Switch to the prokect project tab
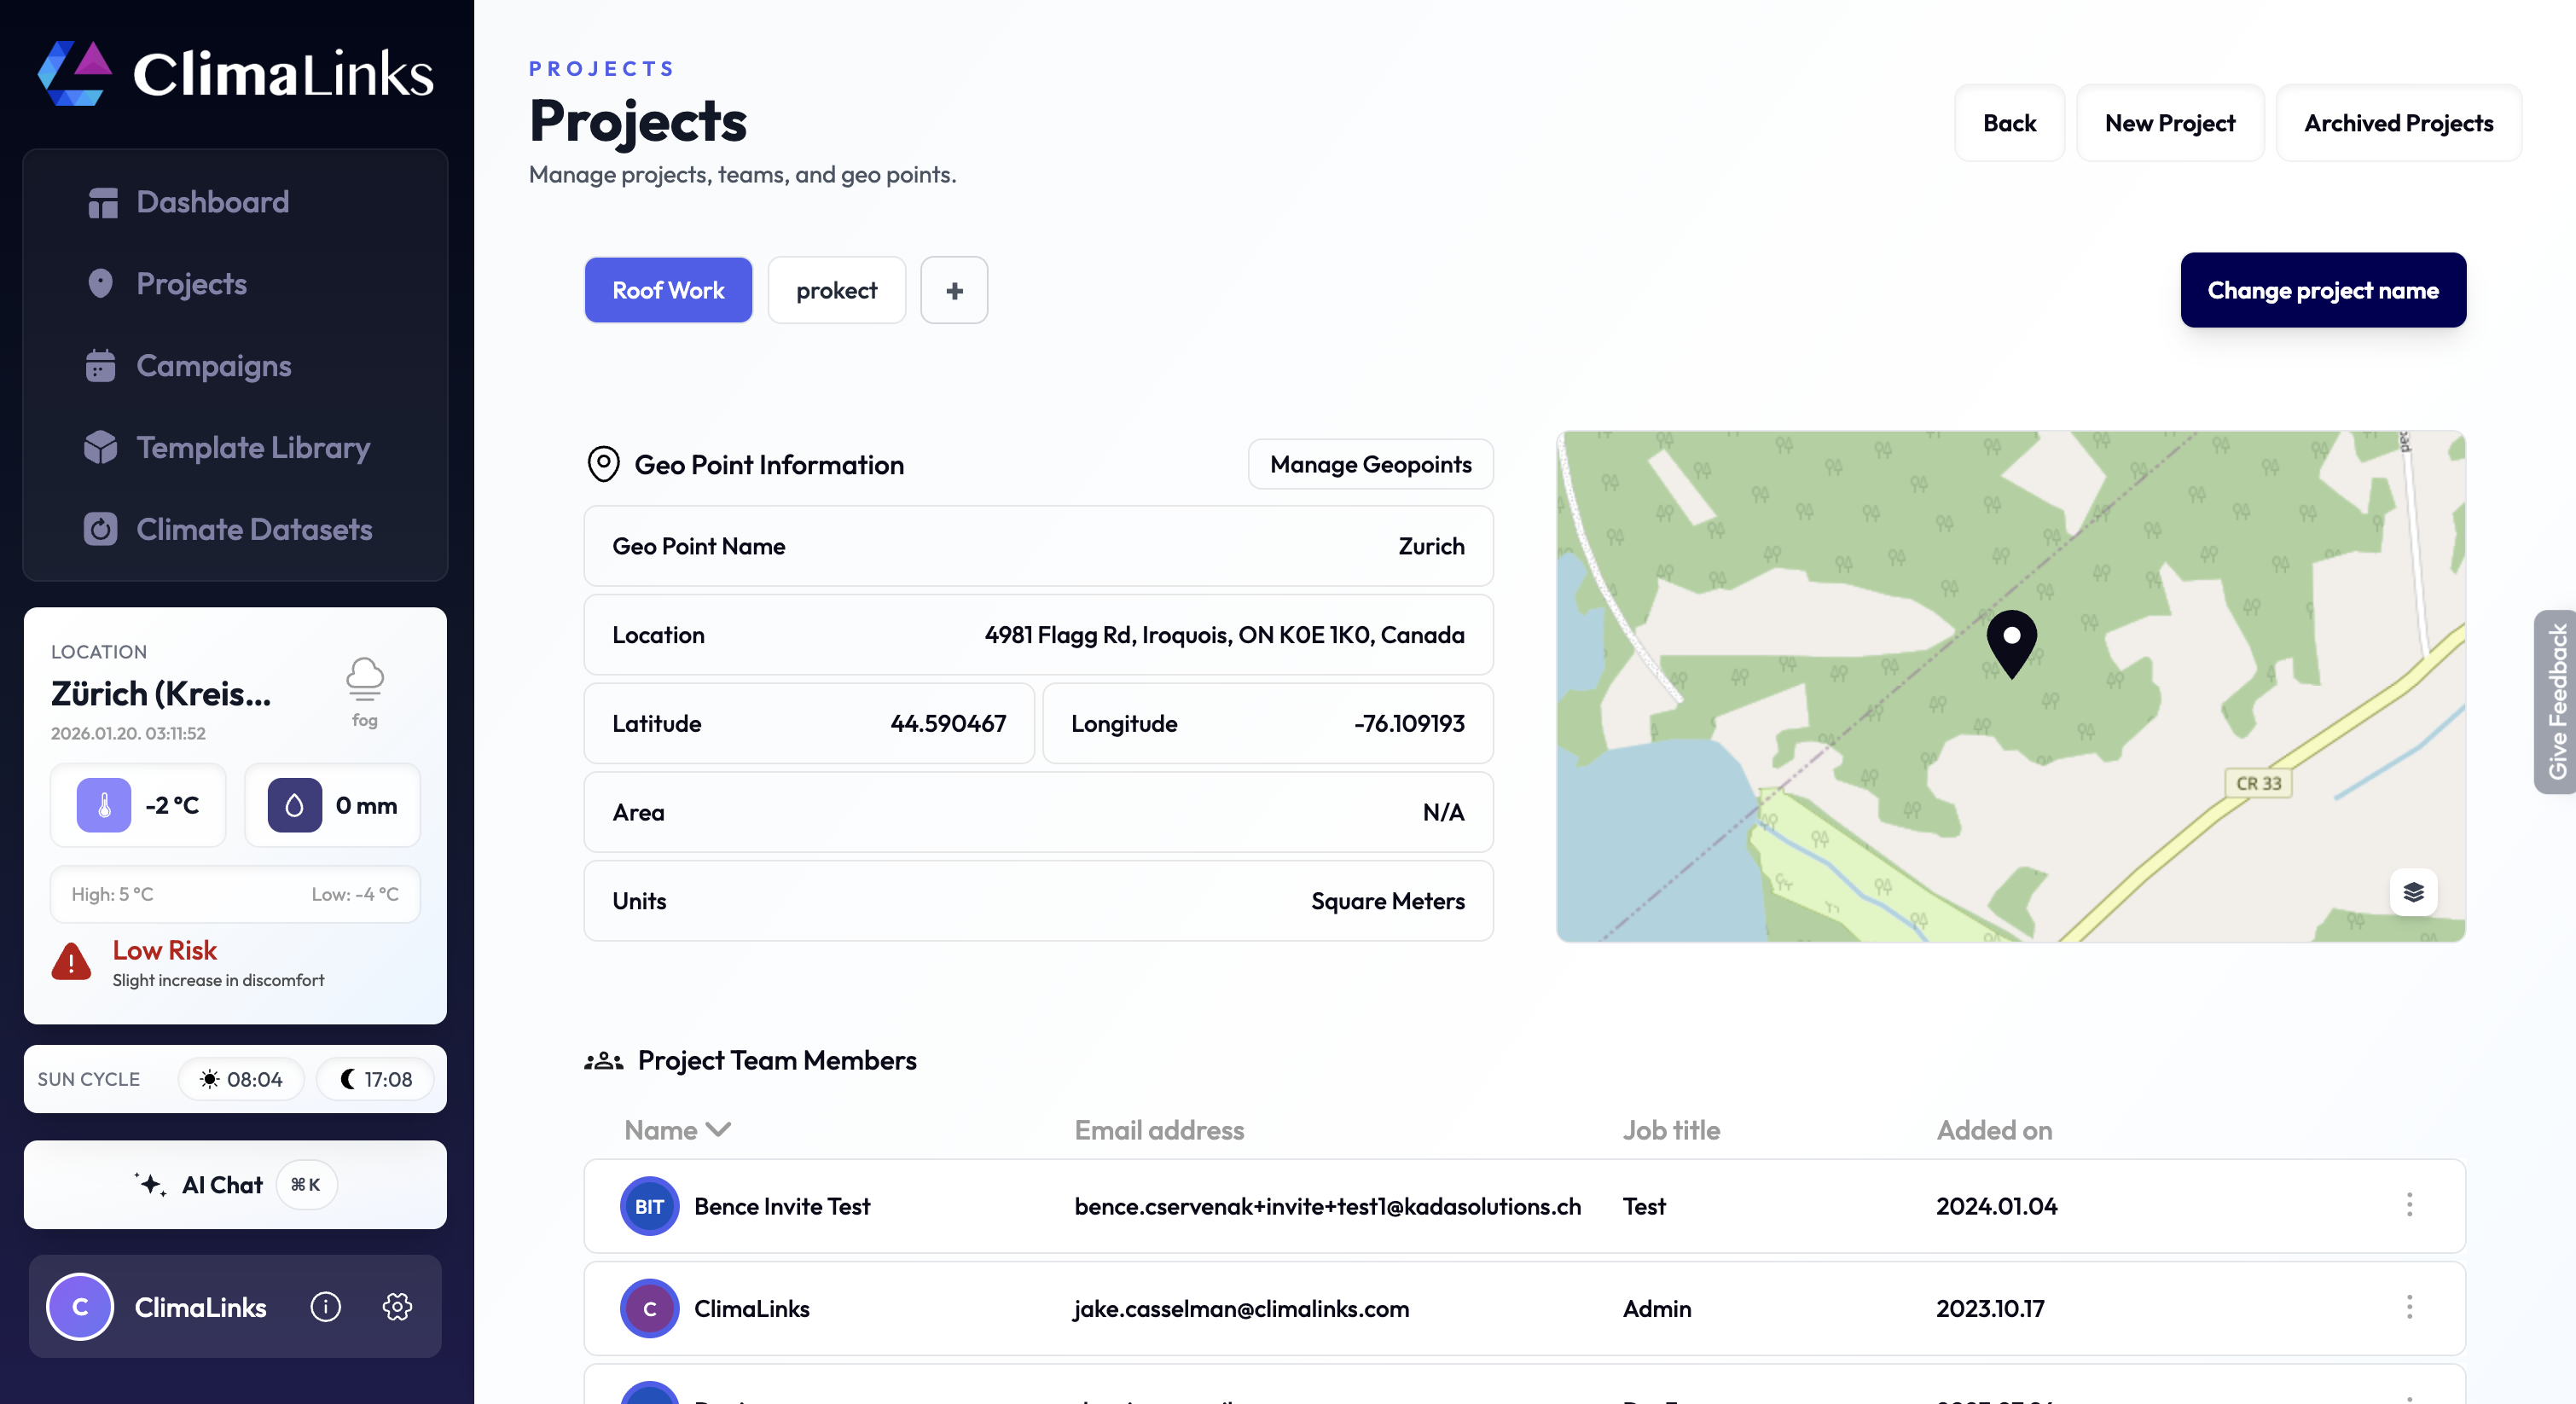The height and width of the screenshot is (1404, 2576). [x=836, y=290]
